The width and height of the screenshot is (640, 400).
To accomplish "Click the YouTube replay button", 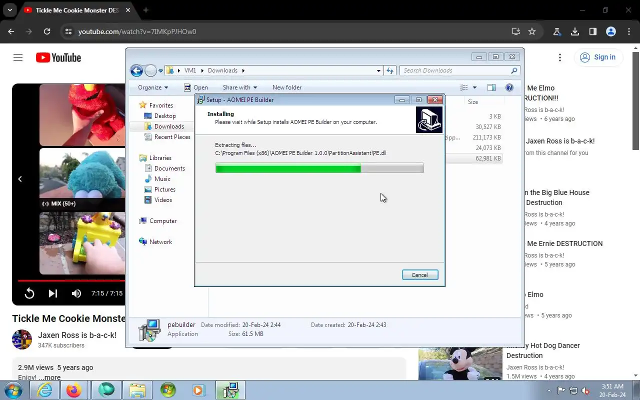I will [29, 293].
